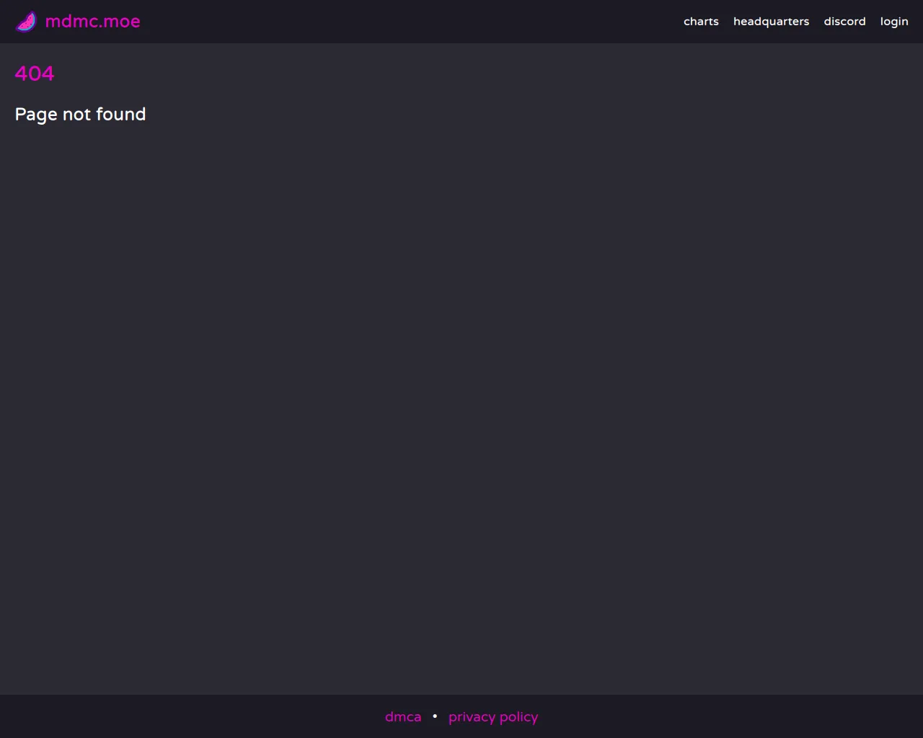This screenshot has width=923, height=738.
Task: Open the mdmc.moe home link
Action: (x=92, y=22)
